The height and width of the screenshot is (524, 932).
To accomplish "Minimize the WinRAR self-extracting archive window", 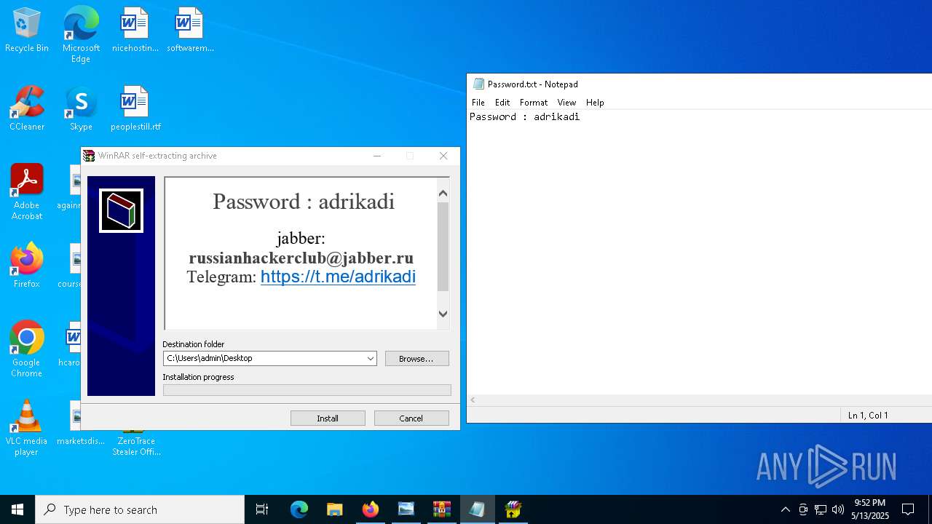I will point(376,156).
